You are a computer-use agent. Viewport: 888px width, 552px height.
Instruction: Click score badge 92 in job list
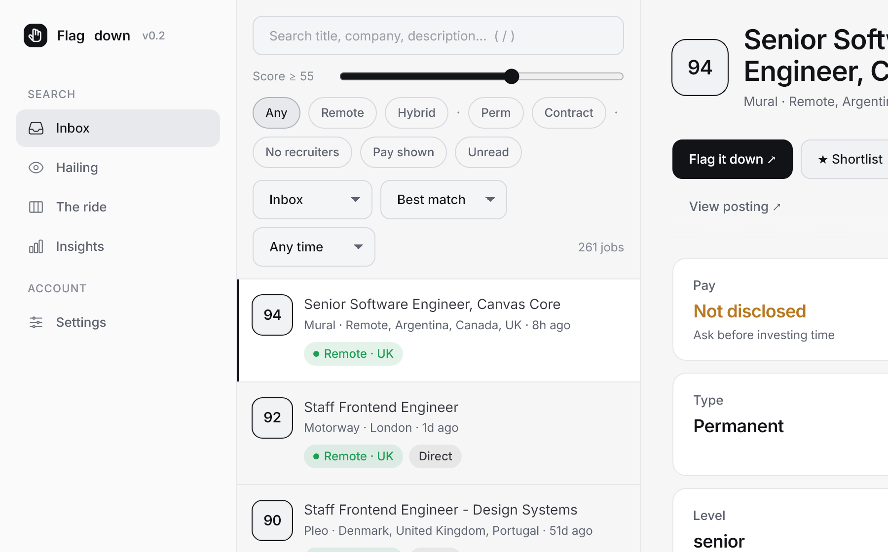272,418
